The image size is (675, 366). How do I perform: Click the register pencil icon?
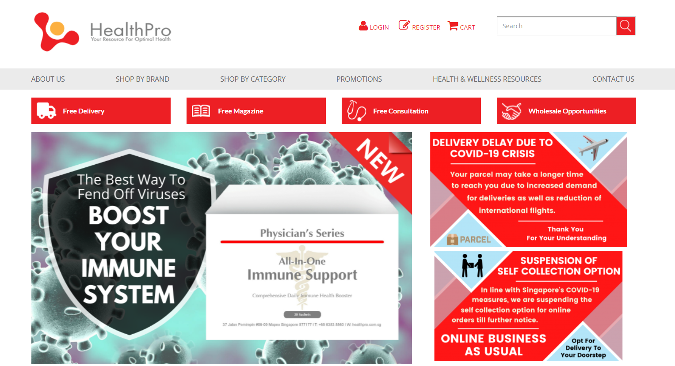(x=404, y=25)
